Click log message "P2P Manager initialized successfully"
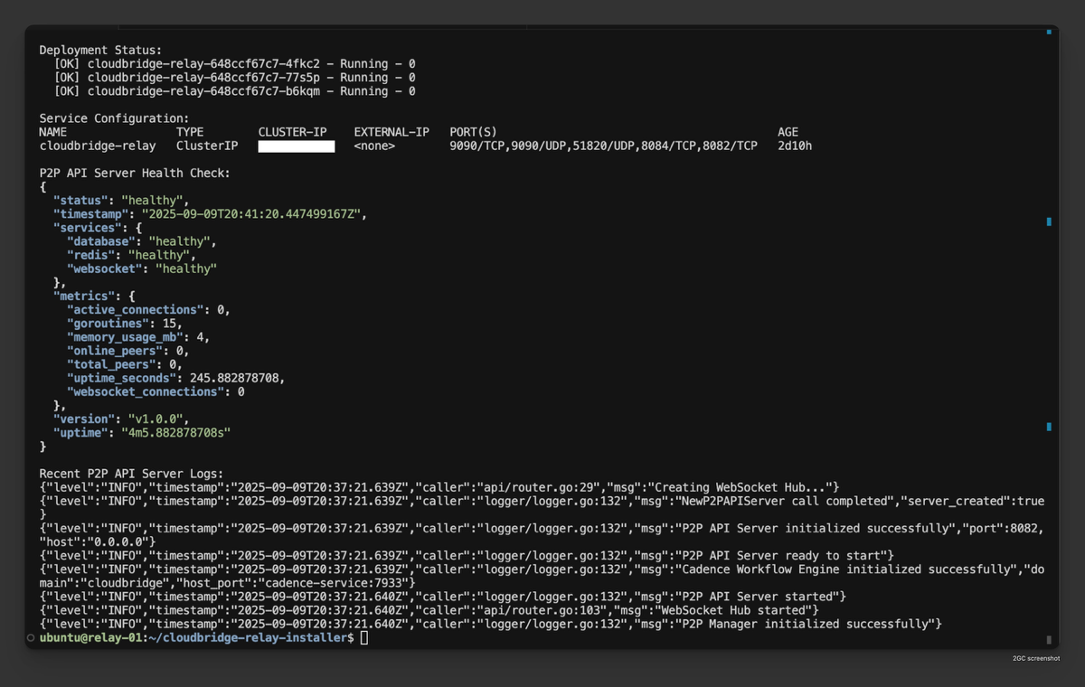Screen dimensions: 1085x687 pos(807,624)
